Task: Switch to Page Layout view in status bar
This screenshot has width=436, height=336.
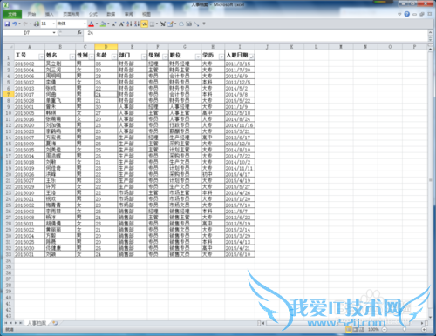Action: coord(355,329)
